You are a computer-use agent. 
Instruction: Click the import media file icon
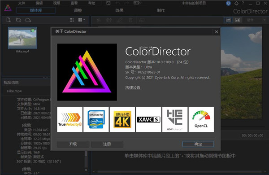click(x=9, y=20)
